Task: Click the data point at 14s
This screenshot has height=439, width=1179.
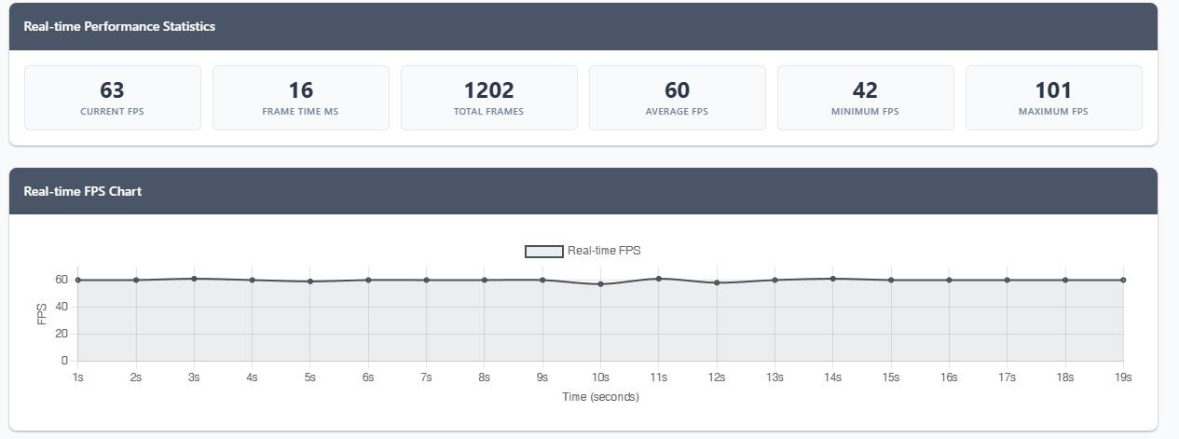Action: 832,279
